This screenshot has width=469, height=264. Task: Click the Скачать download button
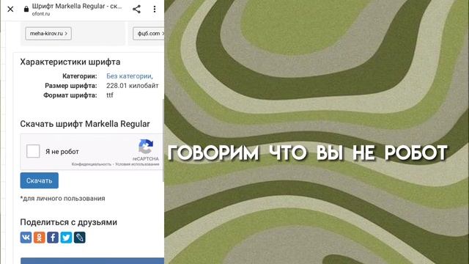click(39, 180)
